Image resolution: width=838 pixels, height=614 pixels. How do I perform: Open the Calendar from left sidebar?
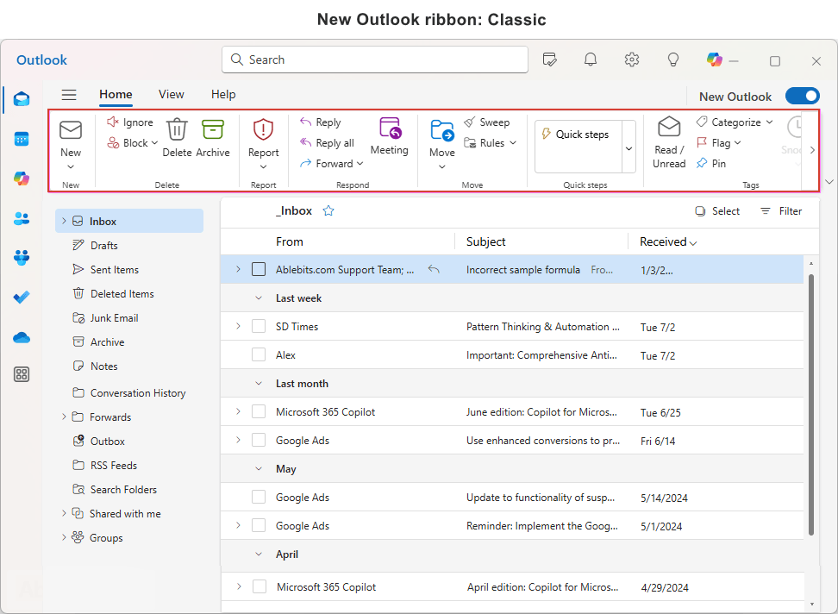22,139
